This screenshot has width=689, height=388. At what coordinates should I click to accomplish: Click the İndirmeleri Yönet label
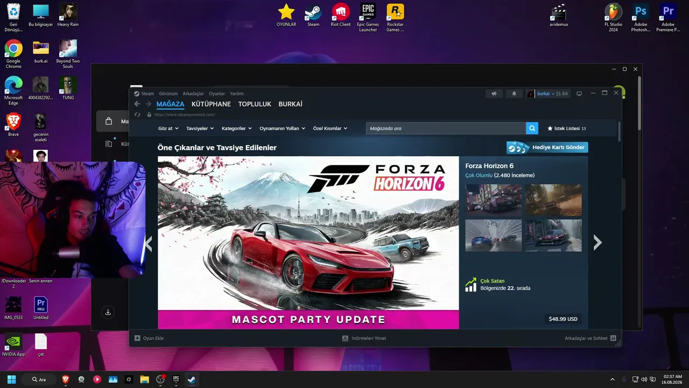pos(369,338)
